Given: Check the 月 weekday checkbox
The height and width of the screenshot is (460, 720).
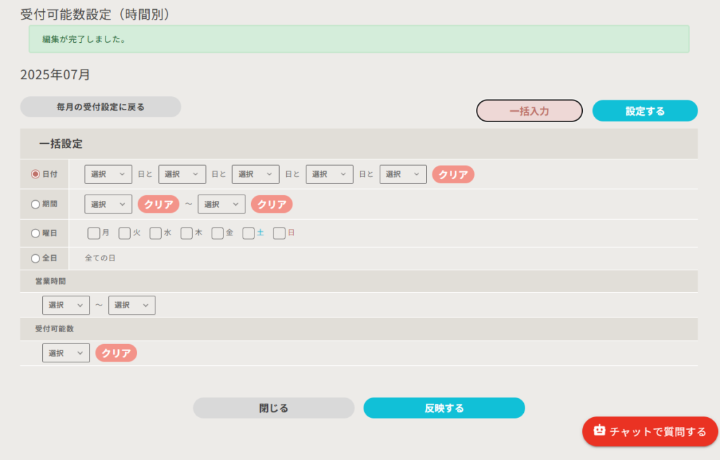Looking at the screenshot, I should click(x=94, y=233).
